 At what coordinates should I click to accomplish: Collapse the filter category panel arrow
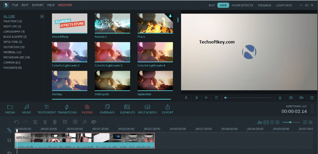tap(42, 17)
